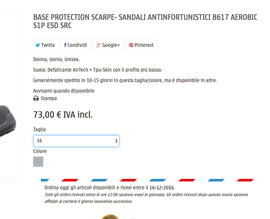Click the Facebook f icon
270x219 pixels.
point(65,45)
